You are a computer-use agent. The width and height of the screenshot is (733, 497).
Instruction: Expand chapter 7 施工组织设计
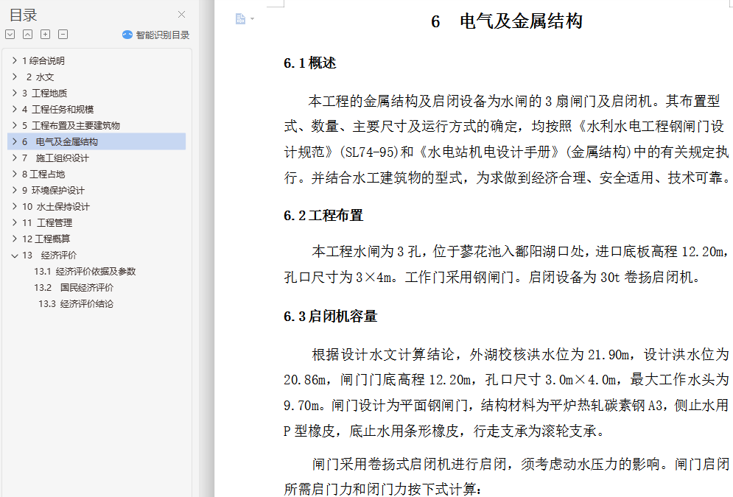15,158
